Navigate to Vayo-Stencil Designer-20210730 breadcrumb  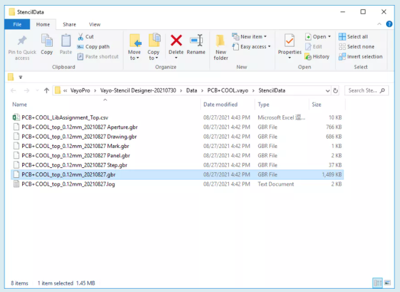pos(138,90)
